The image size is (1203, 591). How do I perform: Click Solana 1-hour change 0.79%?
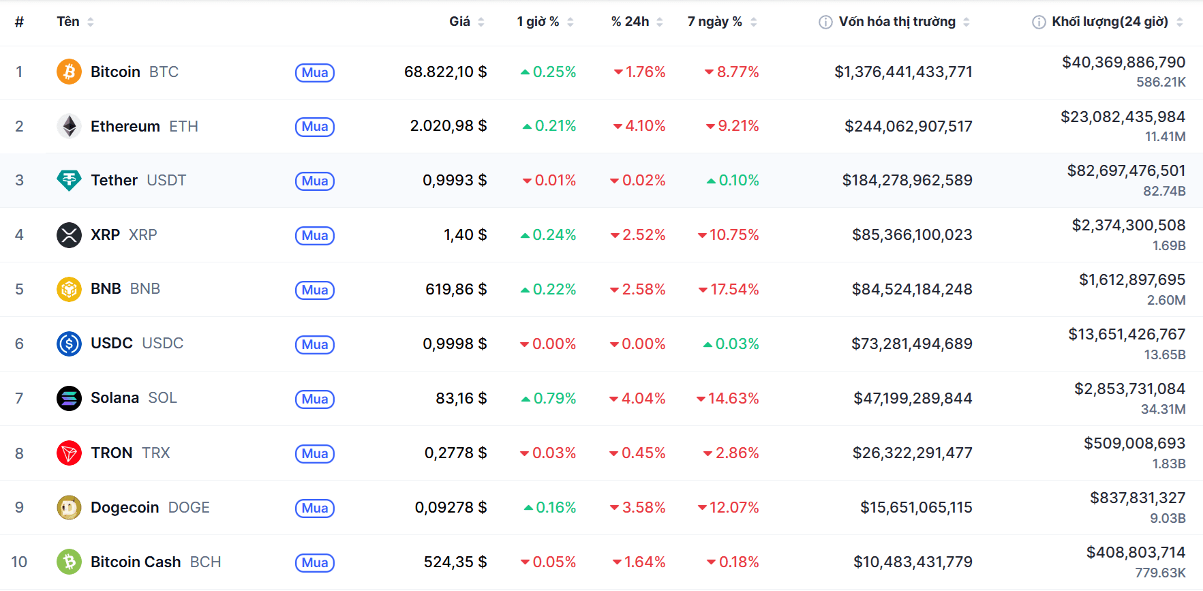point(548,398)
